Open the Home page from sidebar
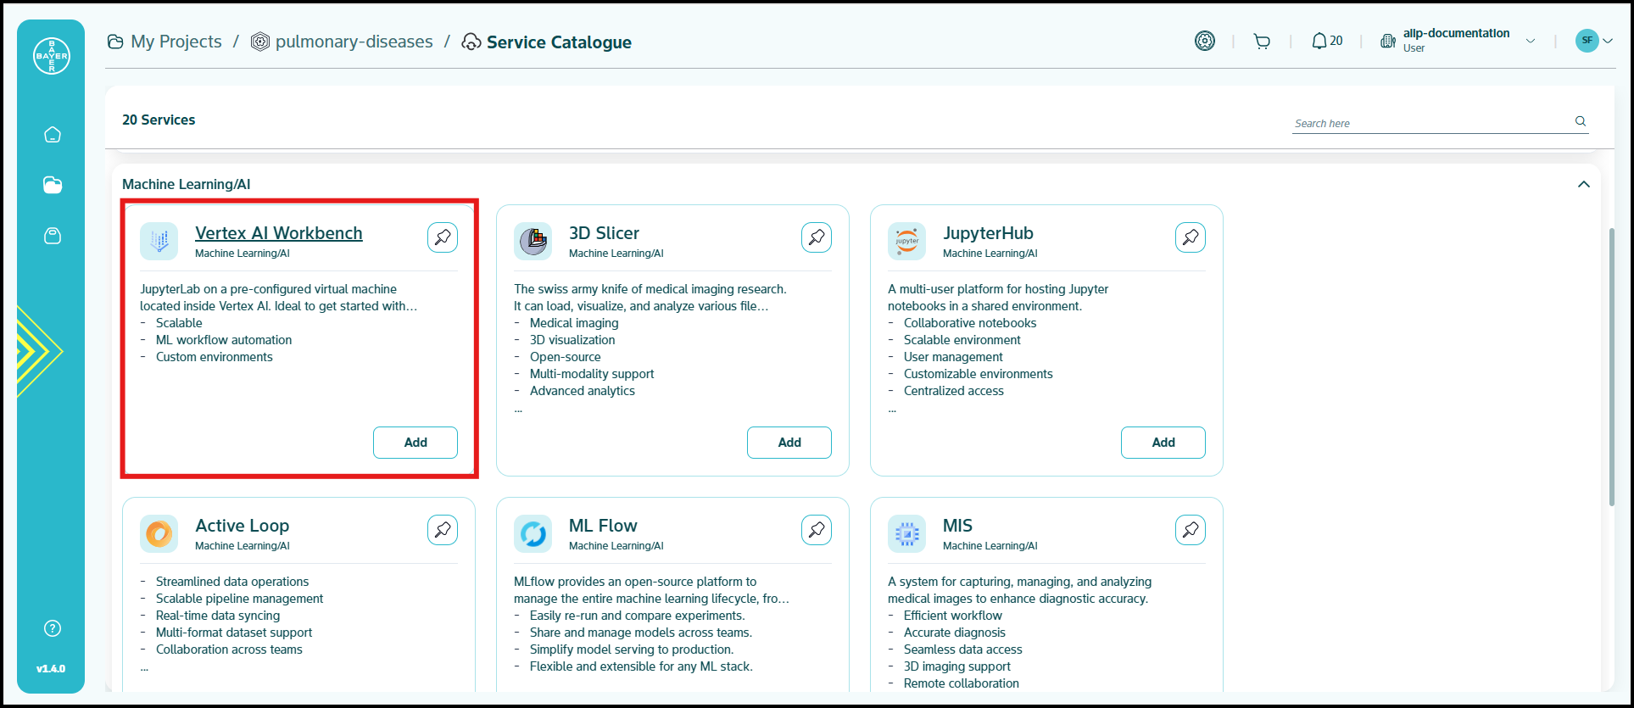The width and height of the screenshot is (1634, 708). coord(53,135)
